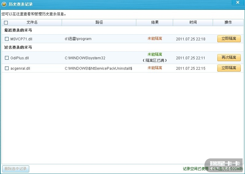The height and width of the screenshot is (174, 245).
Task: Select the MSVCP71.dll file name
Action: [21, 39]
